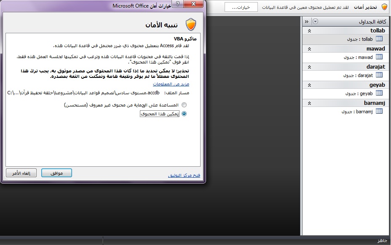Viewport: 391px width, 245px height.
Task: Click the barnamj table icon
Action: click(379, 111)
